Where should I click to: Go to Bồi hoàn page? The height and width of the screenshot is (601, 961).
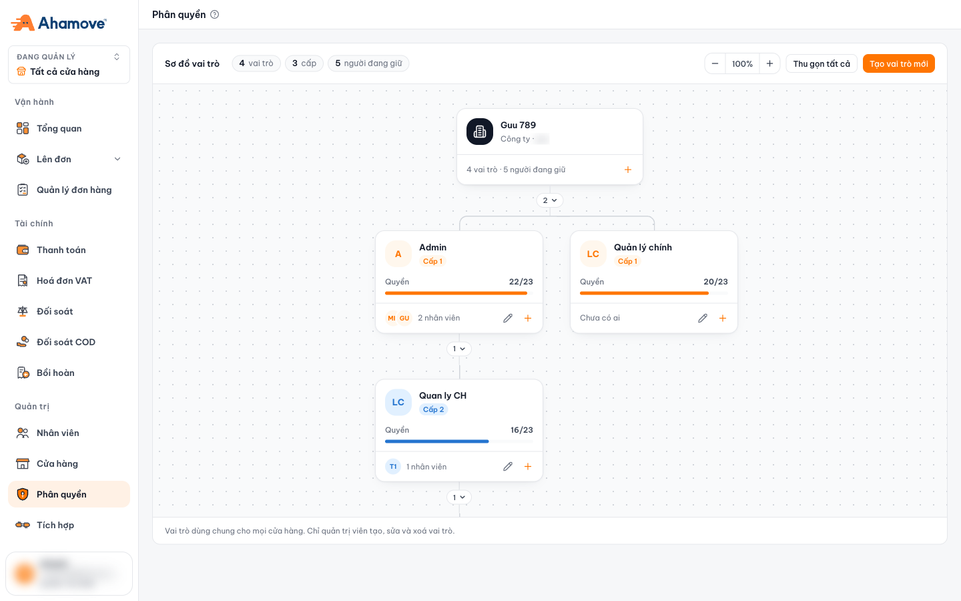[69, 373]
